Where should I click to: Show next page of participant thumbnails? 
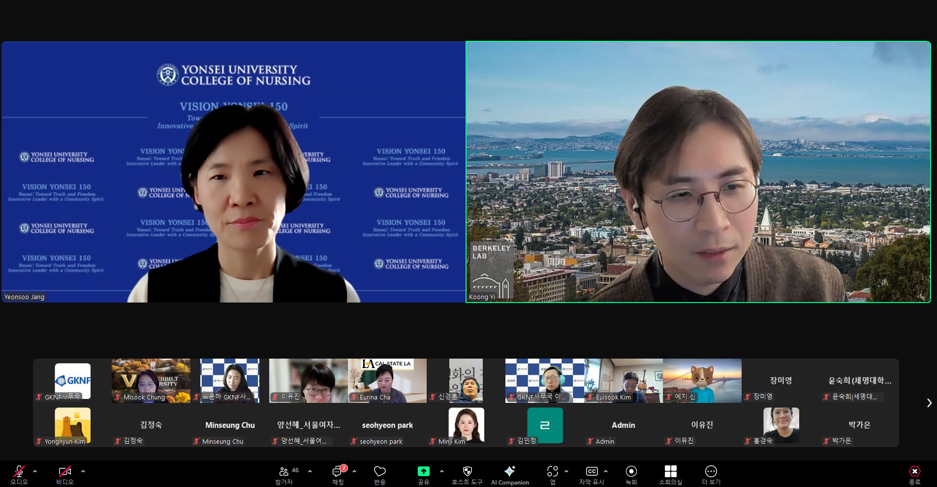pyautogui.click(x=929, y=403)
